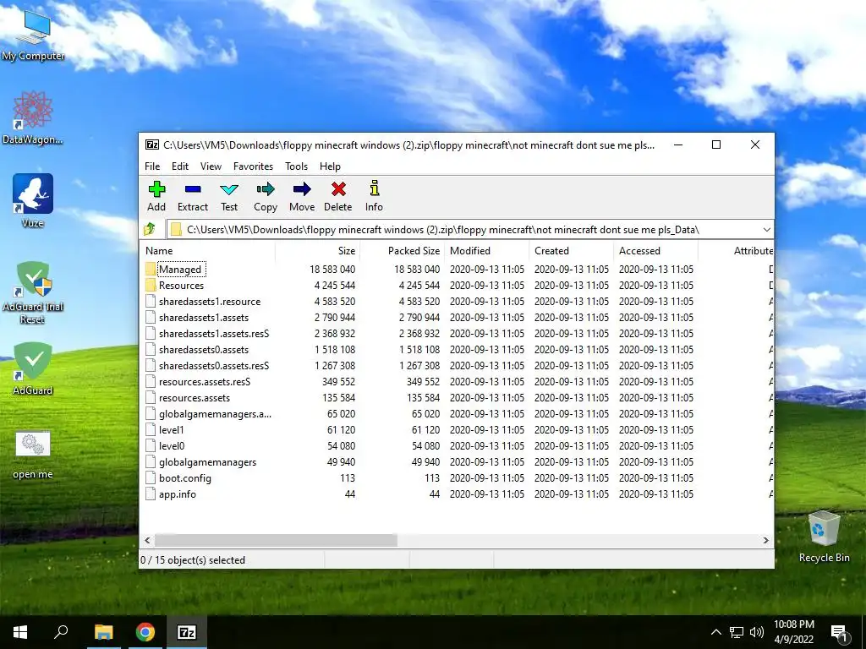Screen dimensions: 866x649
Task: Click the Test archive icon
Action: tap(229, 189)
